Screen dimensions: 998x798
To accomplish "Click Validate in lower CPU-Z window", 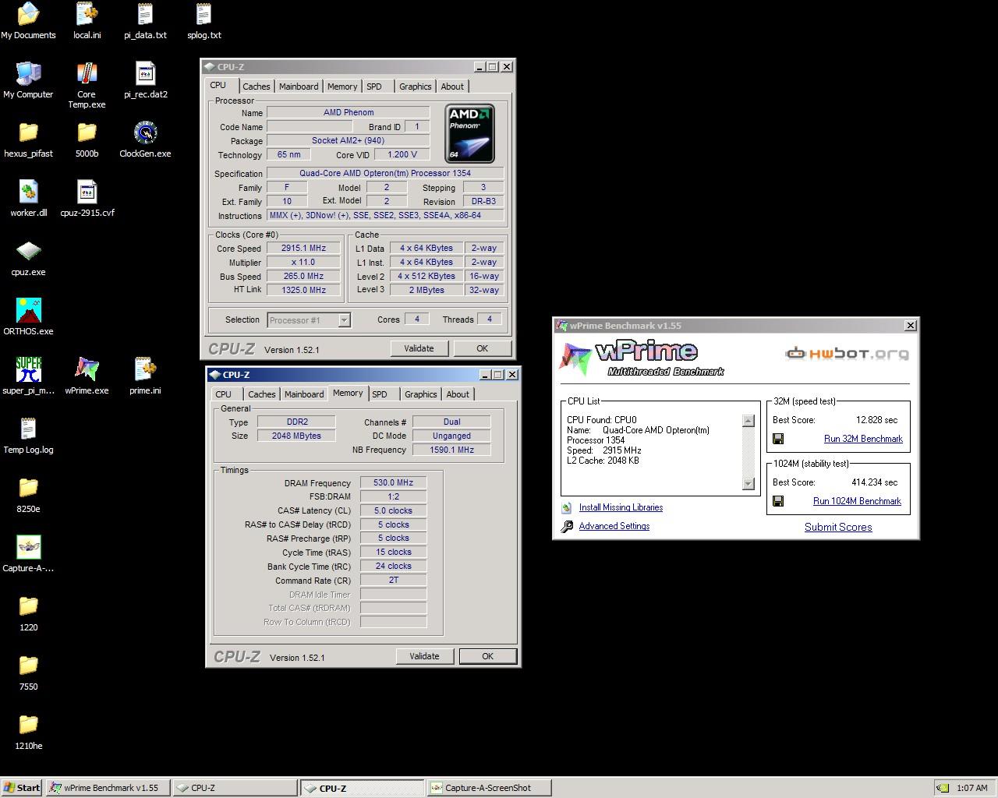I will tap(424, 656).
